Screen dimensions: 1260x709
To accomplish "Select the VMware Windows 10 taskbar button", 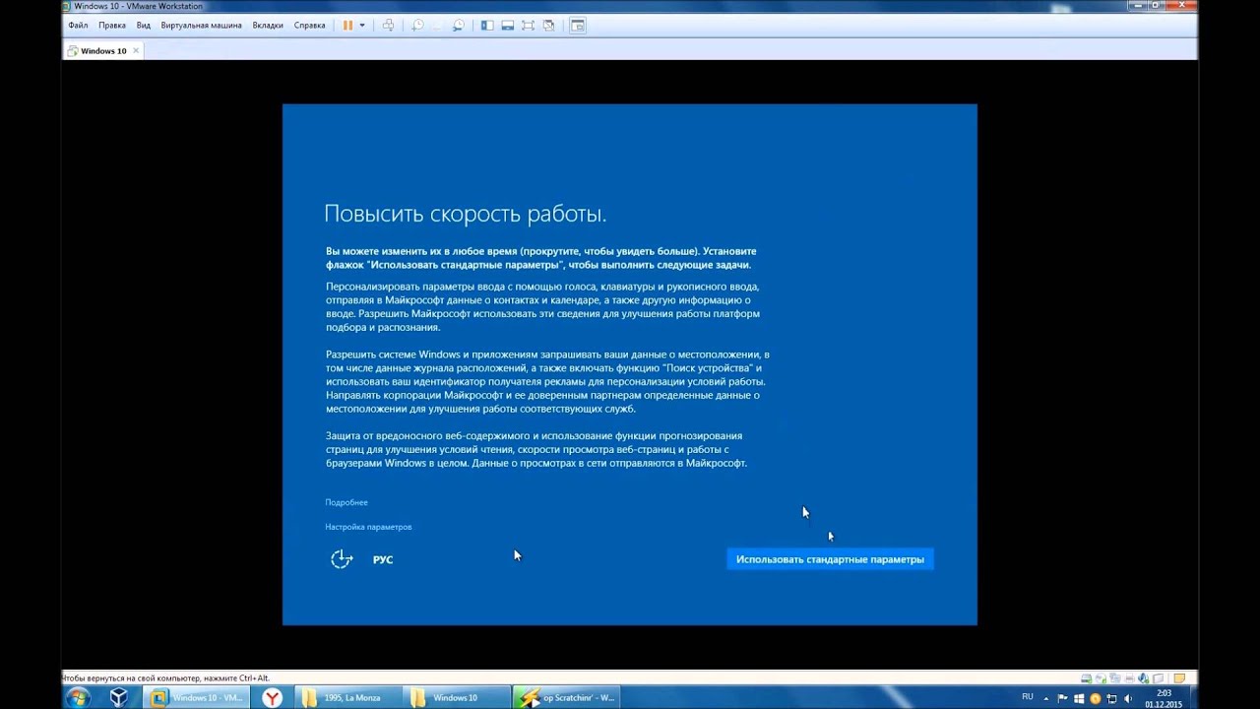I will click(197, 697).
